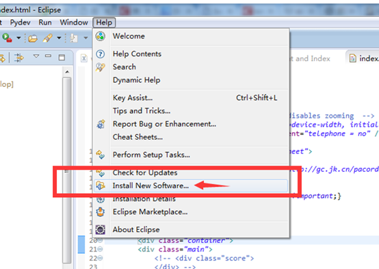Select Install New Software...
379x269 pixels.
(x=191, y=185)
